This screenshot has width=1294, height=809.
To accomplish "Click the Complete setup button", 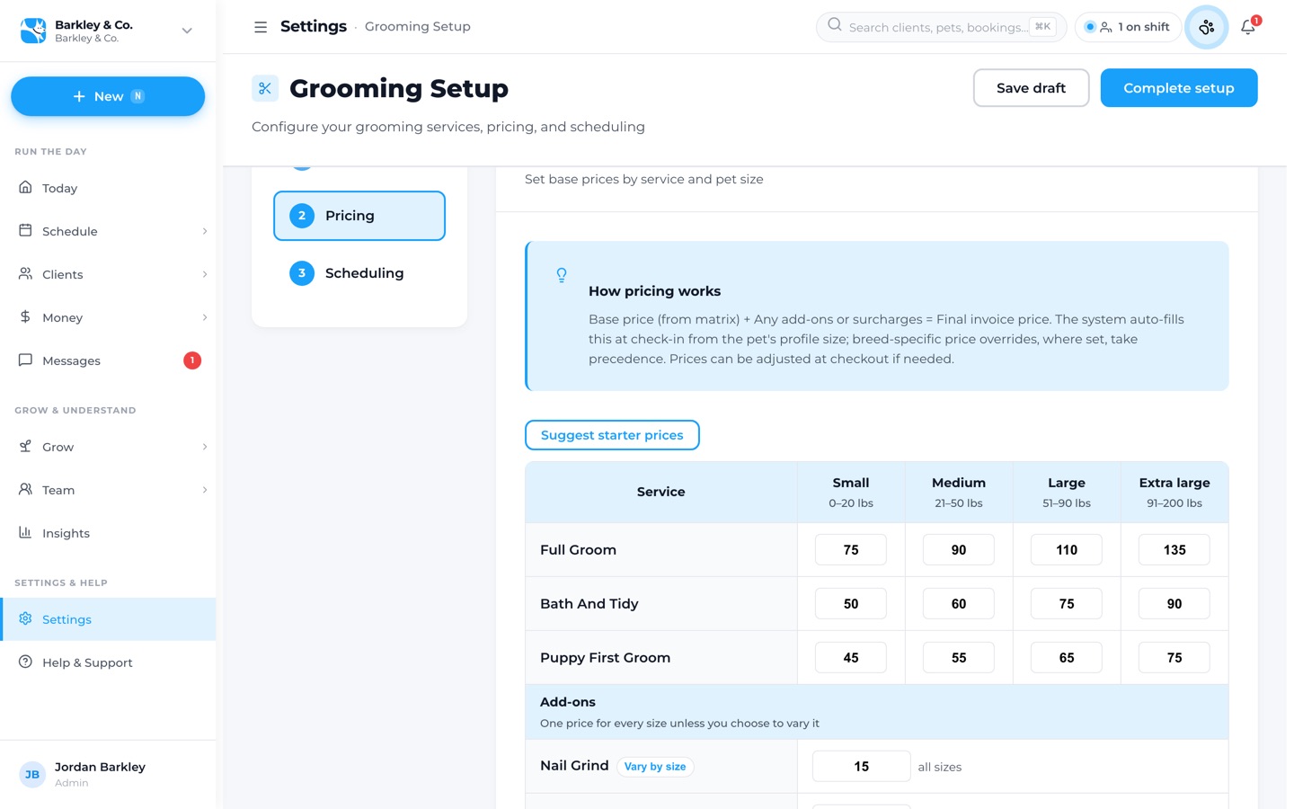I will [x=1179, y=88].
